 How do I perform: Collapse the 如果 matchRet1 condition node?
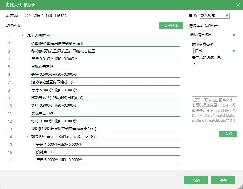pyautogui.click(x=27, y=137)
